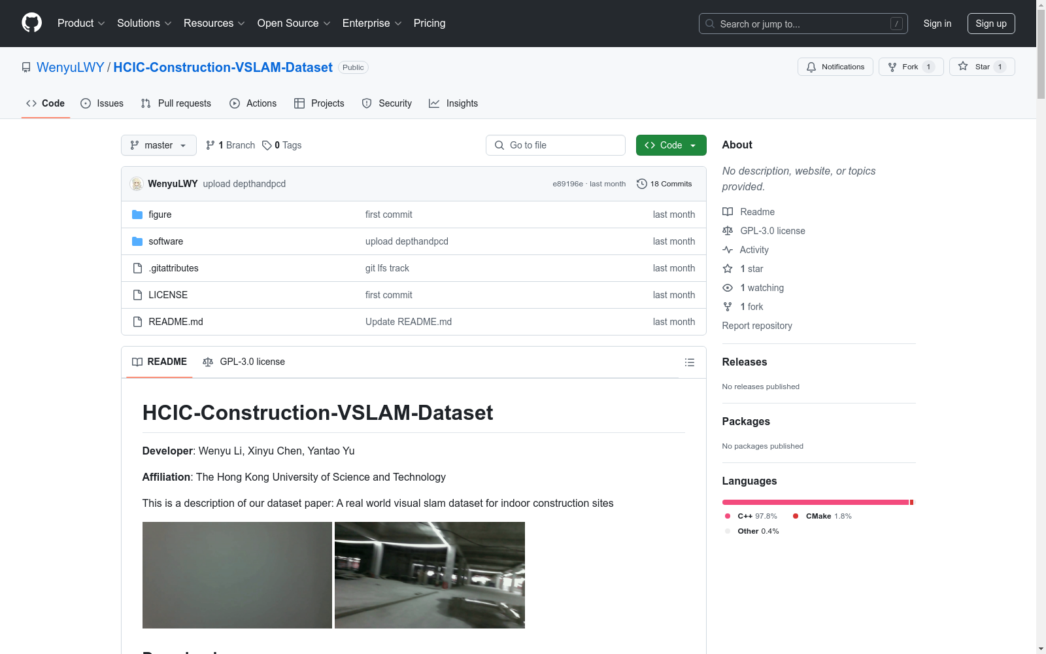Expand the Open Source menu
This screenshot has width=1046, height=654.
point(294,24)
